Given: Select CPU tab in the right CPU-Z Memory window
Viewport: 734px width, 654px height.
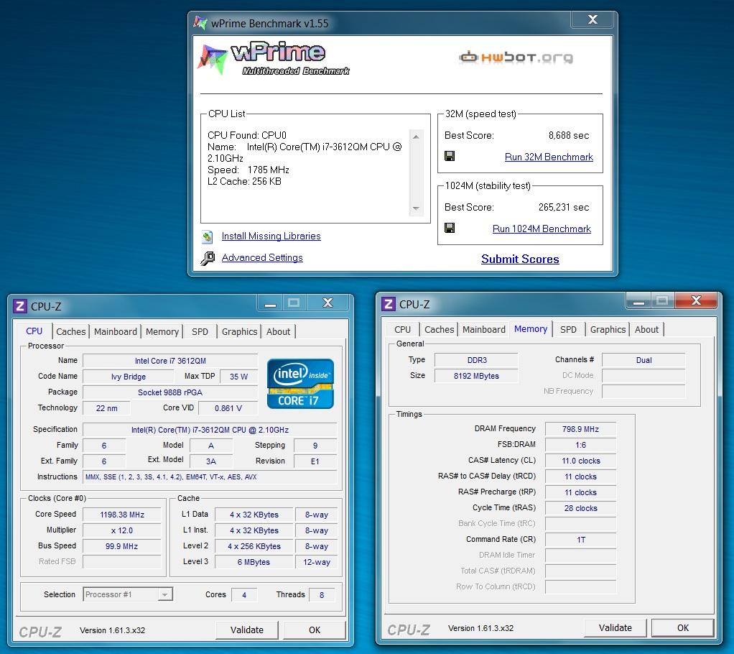Looking at the screenshot, I should tap(403, 329).
